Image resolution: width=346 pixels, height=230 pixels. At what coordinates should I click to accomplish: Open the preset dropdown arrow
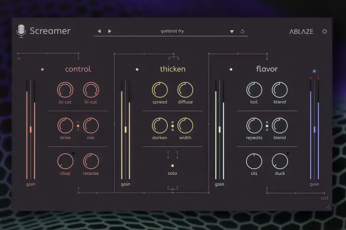tap(232, 32)
